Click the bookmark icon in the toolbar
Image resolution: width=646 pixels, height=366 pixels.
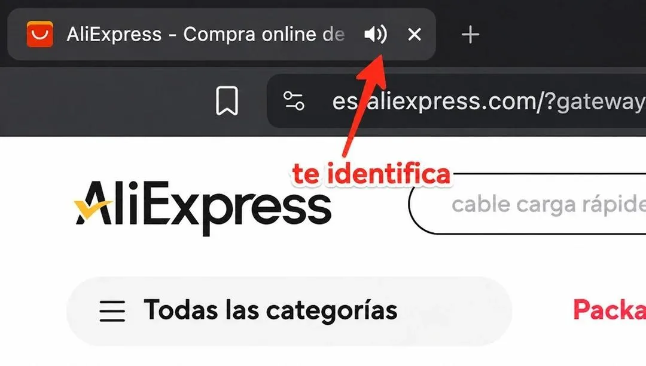(227, 101)
